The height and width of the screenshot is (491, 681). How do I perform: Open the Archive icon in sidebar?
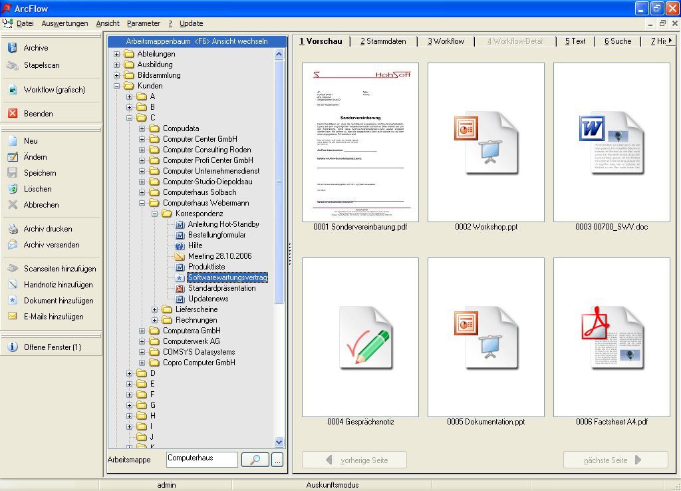point(13,48)
